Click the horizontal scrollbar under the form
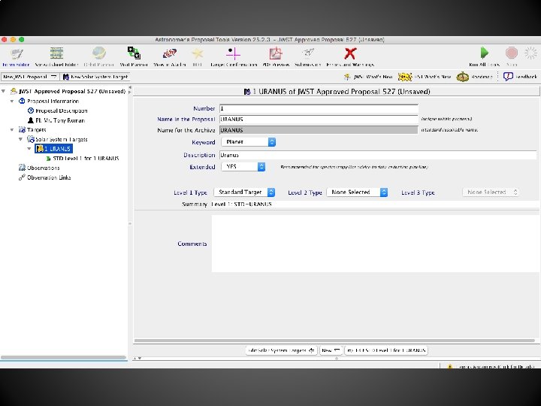 tap(334, 341)
